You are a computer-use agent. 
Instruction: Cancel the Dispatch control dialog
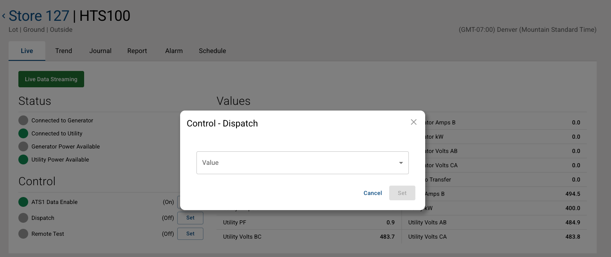[372, 193]
